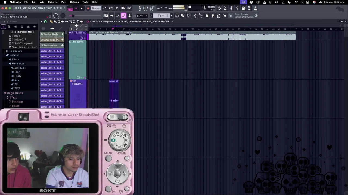Open the PATTERNS menu in FL toolbar
The height and width of the screenshot is (195, 348).
click(x=32, y=8)
